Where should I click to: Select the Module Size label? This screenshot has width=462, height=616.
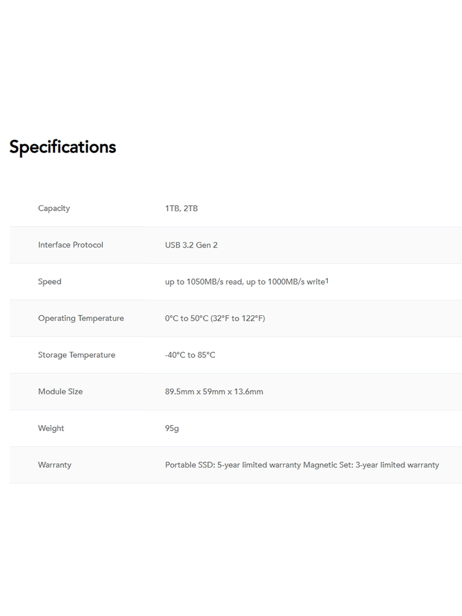click(x=60, y=391)
